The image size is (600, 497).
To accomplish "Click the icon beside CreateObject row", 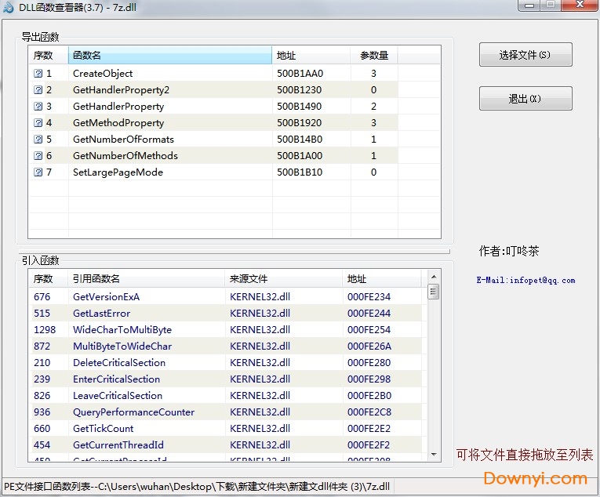I will click(38, 74).
